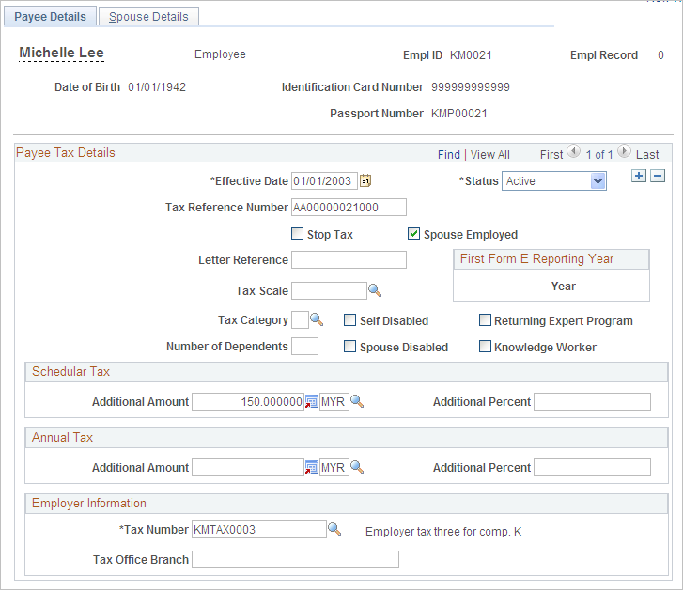This screenshot has height=590, width=683.
Task: Switch to the Payee Details tab
Action: click(x=50, y=17)
